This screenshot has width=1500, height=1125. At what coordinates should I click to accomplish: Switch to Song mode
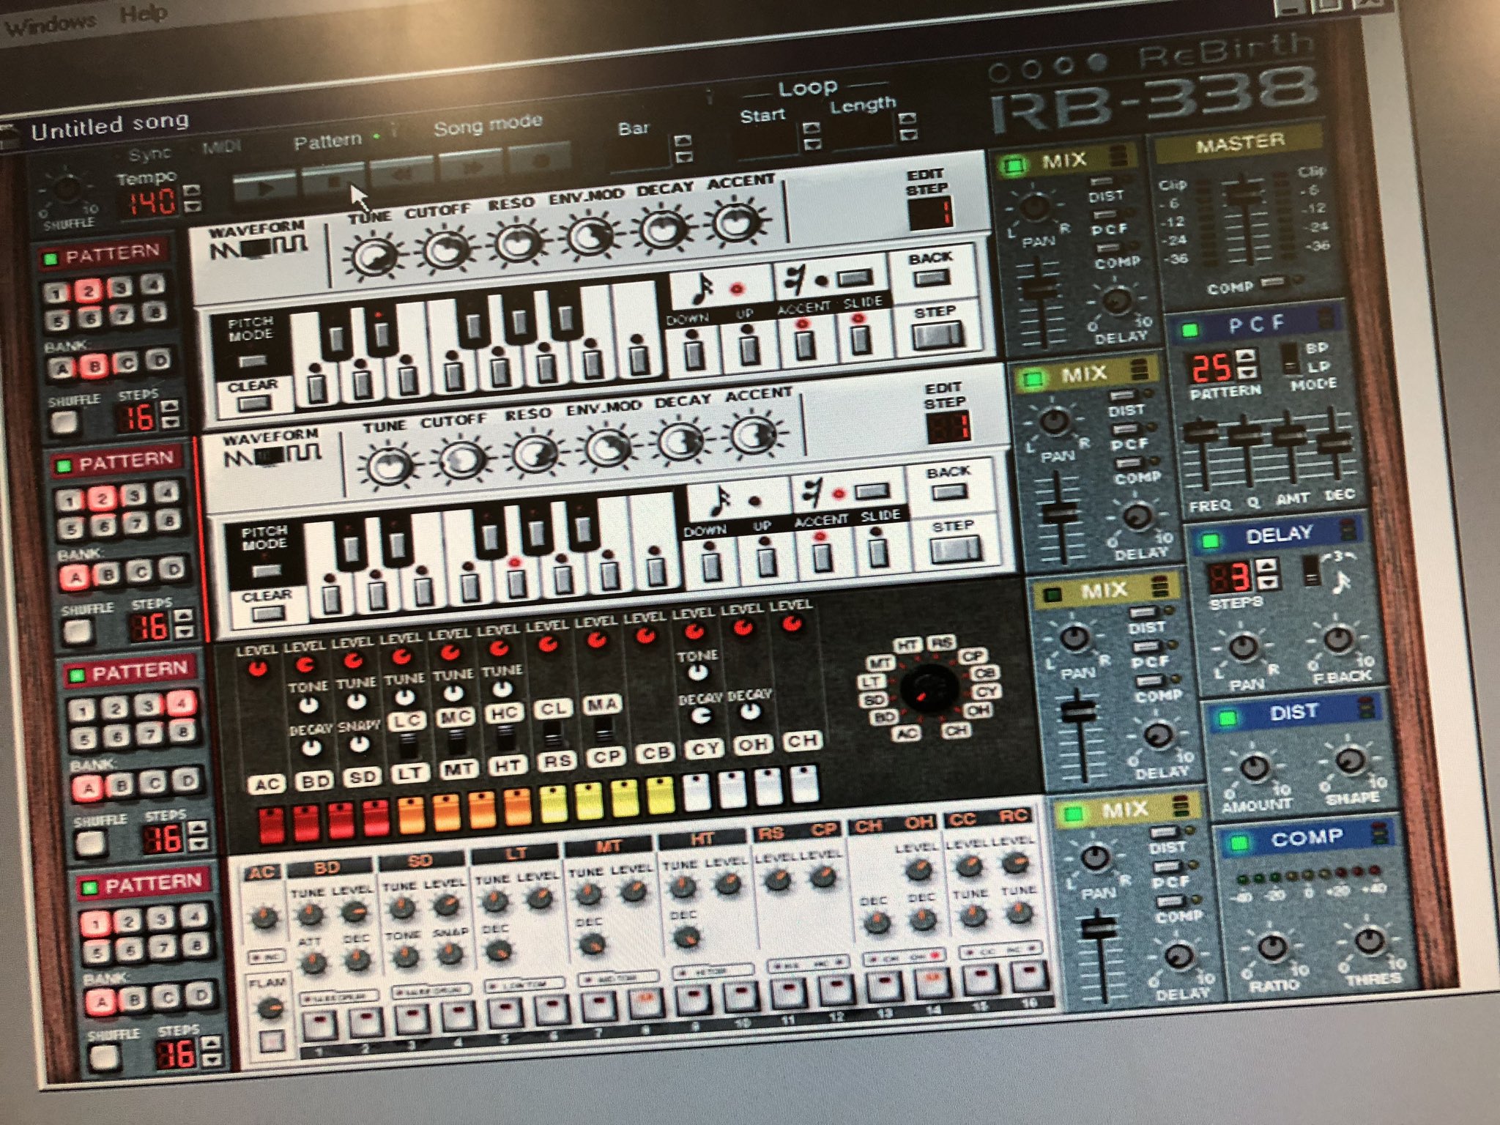[x=487, y=125]
